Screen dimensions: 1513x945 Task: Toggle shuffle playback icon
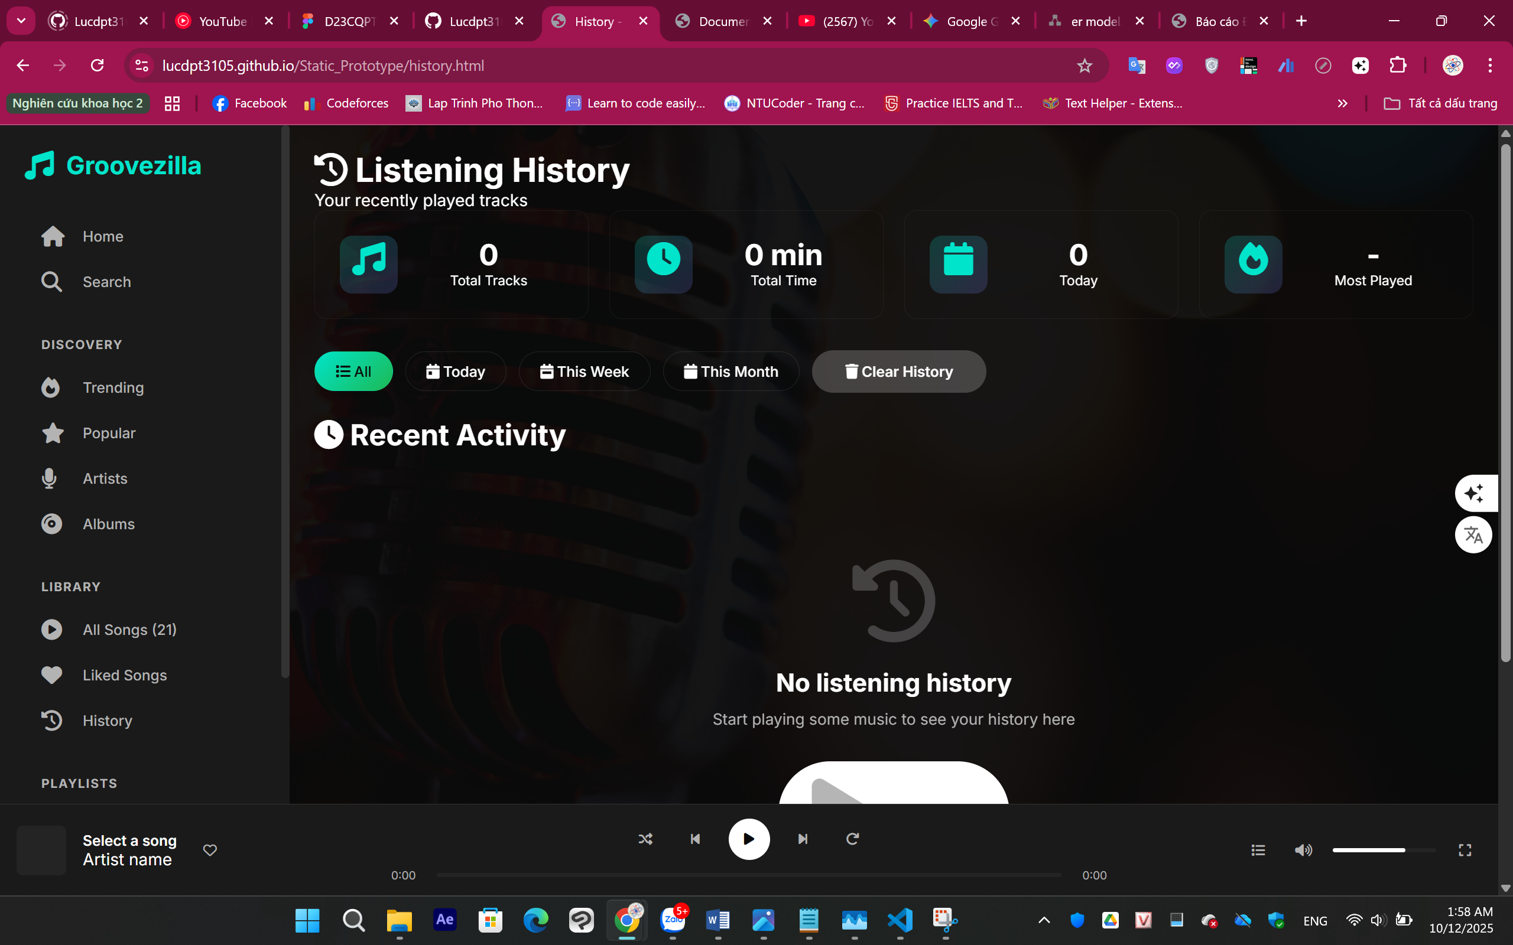[x=645, y=839]
